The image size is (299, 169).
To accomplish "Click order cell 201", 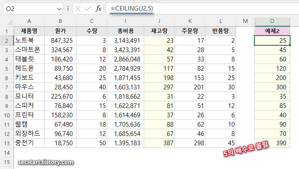I will pyautogui.click(x=190, y=87).
